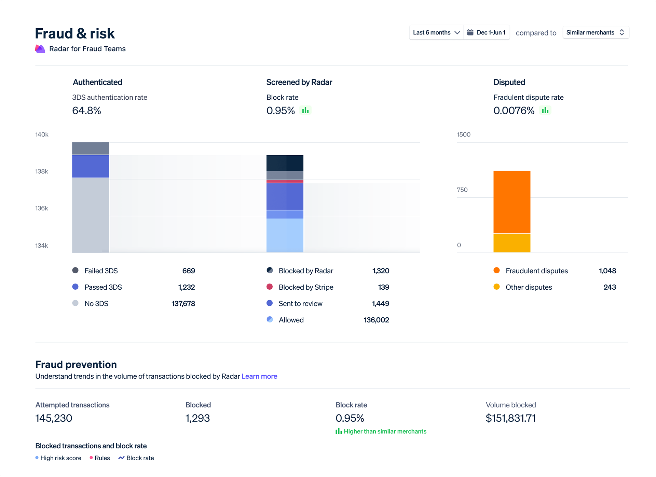This screenshot has width=656, height=477.
Task: Click the Block rate line legend icon
Action: [121, 458]
